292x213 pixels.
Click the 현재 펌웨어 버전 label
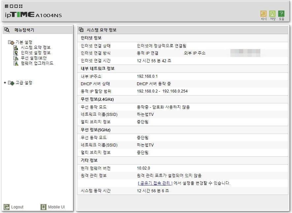tap(96, 168)
